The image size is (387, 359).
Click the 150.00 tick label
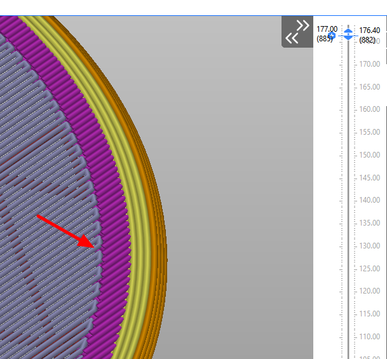point(369,155)
